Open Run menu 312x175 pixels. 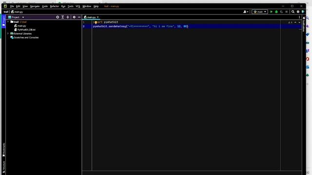point(63,6)
